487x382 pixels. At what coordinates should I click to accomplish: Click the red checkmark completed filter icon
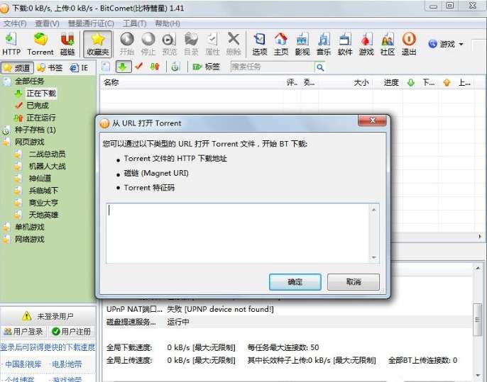coord(139,67)
